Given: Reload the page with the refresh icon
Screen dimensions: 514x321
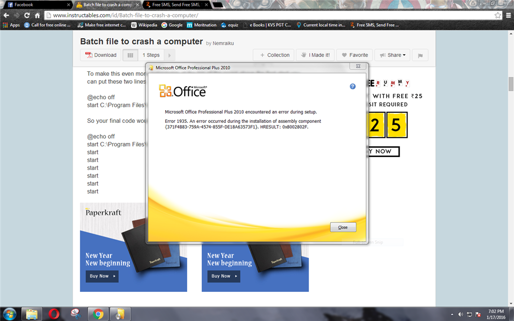Looking at the screenshot, I should pos(27,16).
